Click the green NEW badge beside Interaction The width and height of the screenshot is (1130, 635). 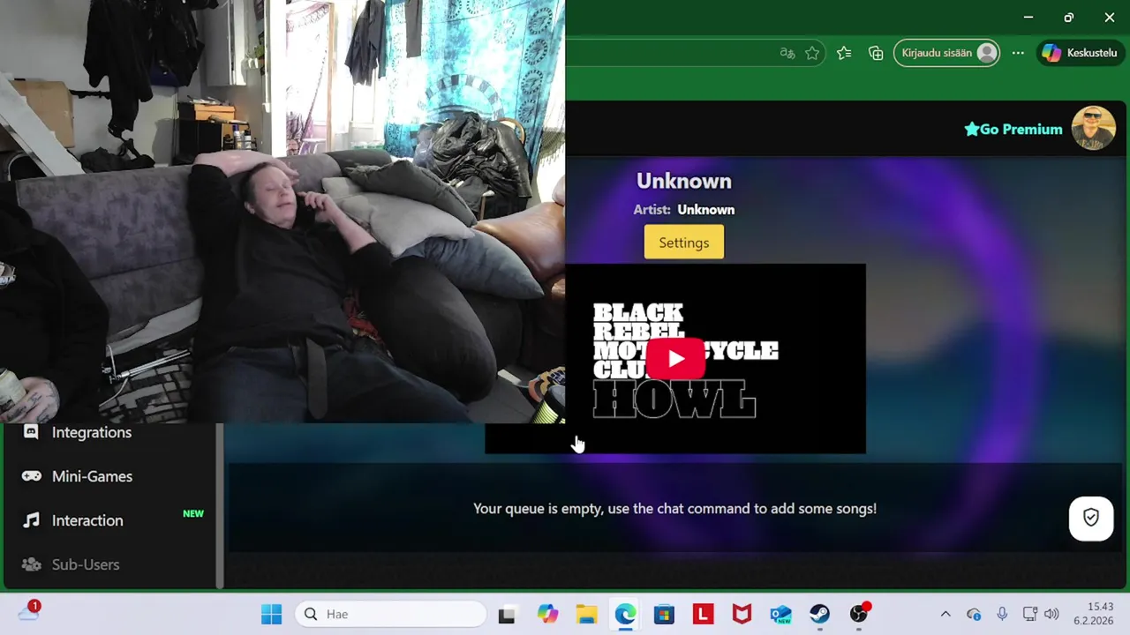[x=193, y=513]
